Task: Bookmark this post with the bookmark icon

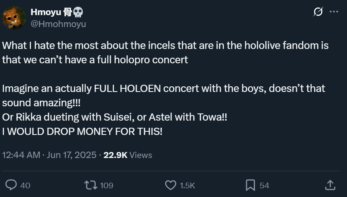Action: click(x=250, y=185)
